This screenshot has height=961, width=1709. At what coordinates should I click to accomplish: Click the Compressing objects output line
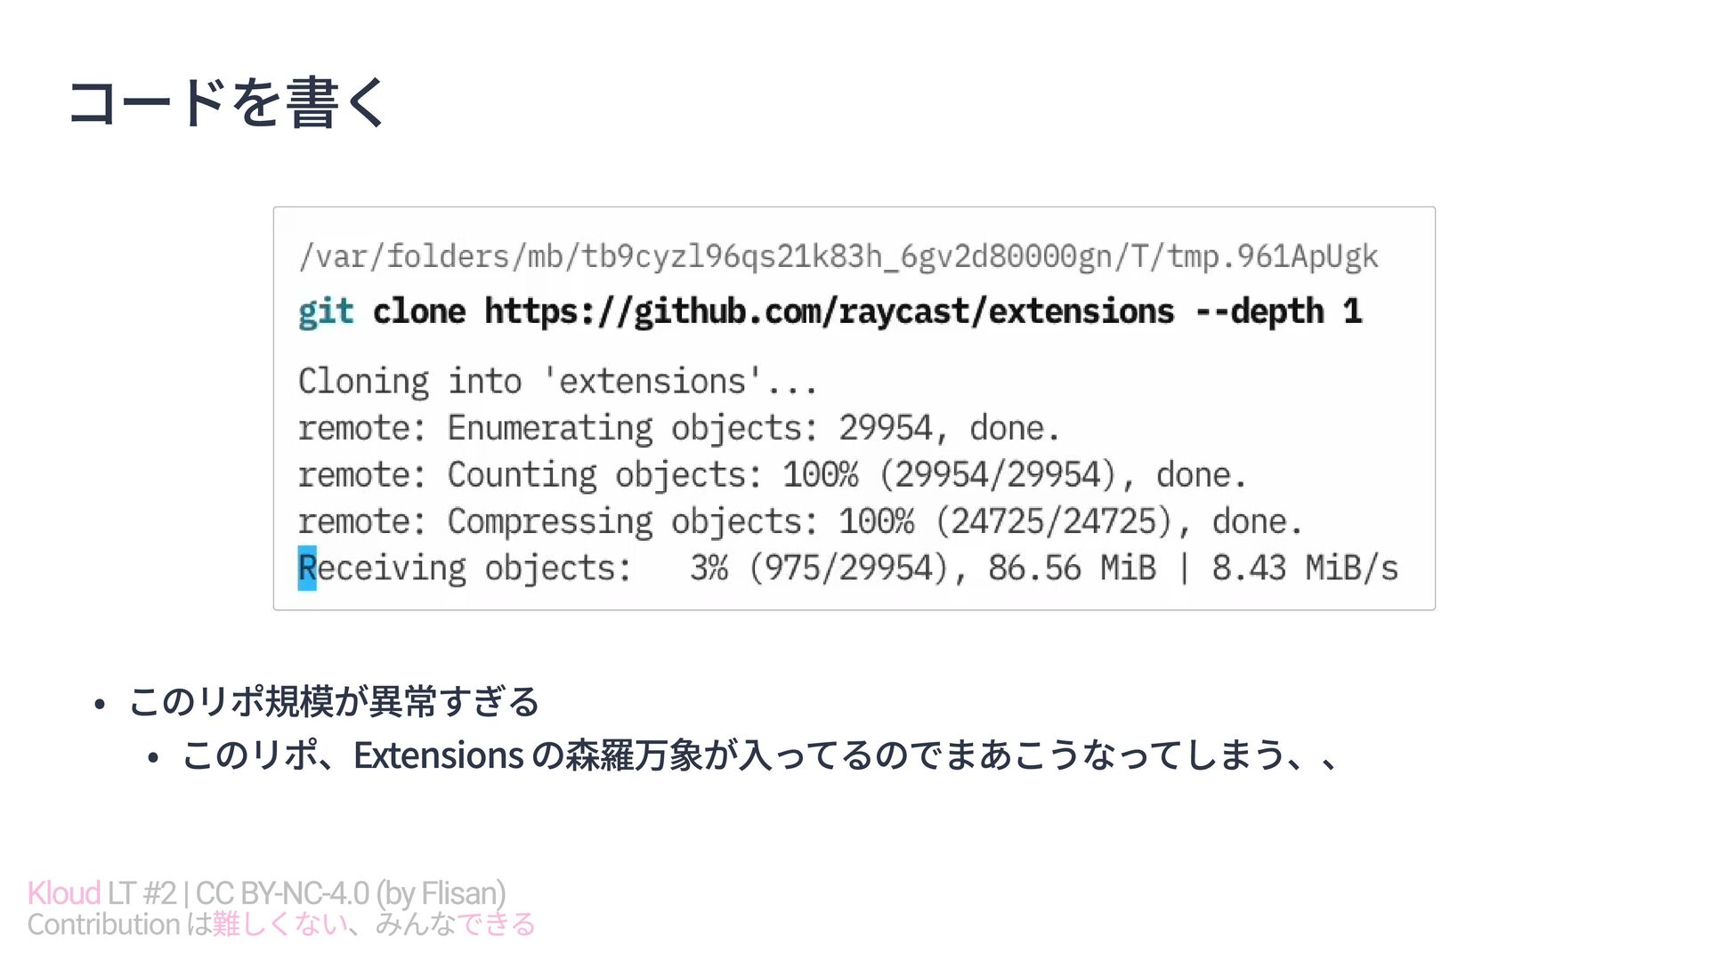pyautogui.click(x=799, y=522)
